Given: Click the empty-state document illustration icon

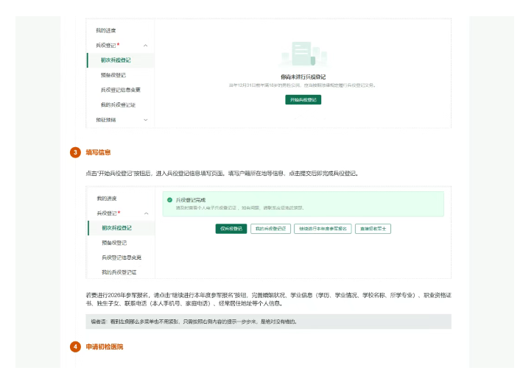Looking at the screenshot, I should 303,57.
